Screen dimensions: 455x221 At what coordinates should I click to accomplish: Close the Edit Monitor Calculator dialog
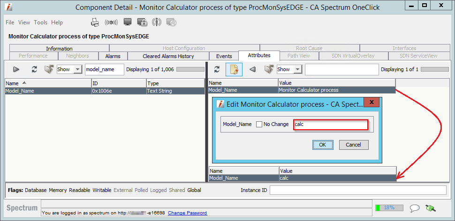(x=372, y=102)
